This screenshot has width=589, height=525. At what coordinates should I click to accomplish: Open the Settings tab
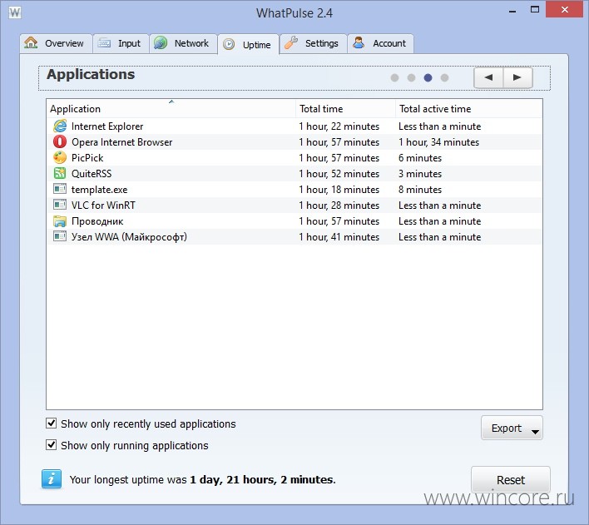pos(314,43)
